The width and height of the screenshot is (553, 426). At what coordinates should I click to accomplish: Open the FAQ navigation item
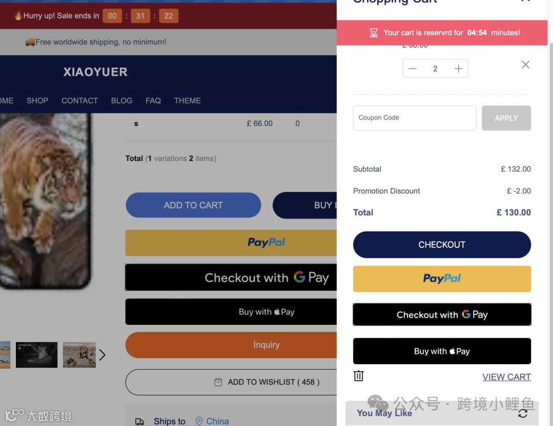(153, 101)
